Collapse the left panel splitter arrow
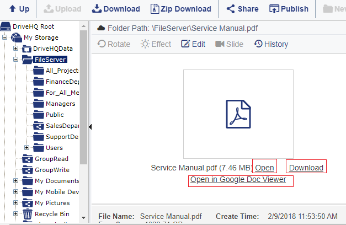This screenshot has width=346, height=225. click(90, 127)
